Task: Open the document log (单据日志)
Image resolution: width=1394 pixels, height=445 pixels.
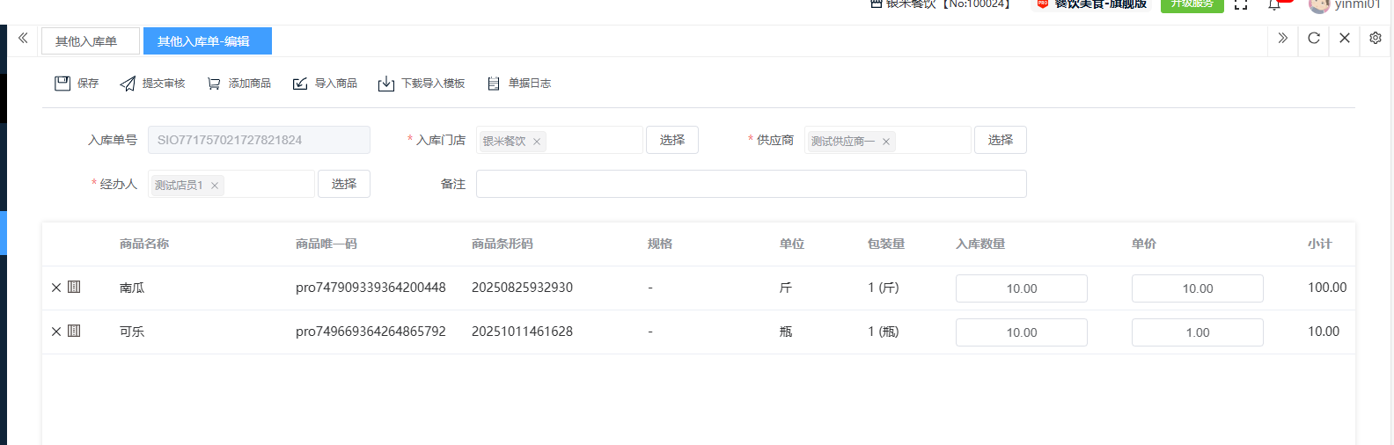Action: (494, 84)
